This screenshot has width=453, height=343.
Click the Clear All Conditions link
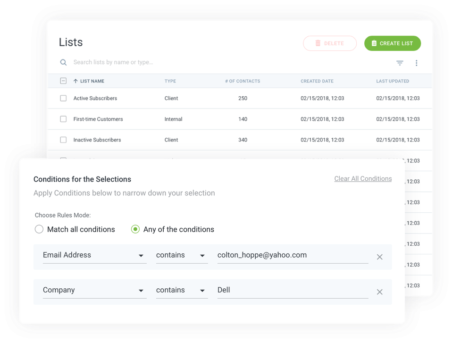click(x=363, y=178)
